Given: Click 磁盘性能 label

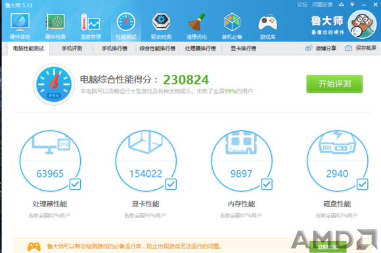Looking at the screenshot, I should click(x=337, y=204).
